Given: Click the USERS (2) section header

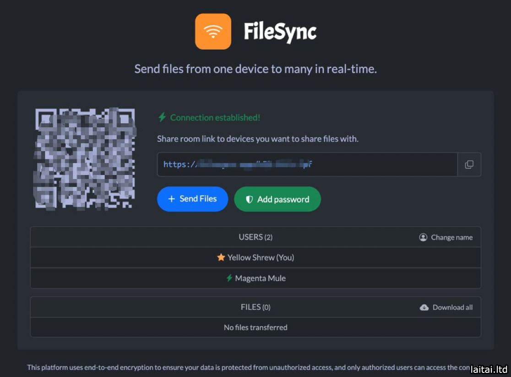Looking at the screenshot, I should [x=255, y=237].
